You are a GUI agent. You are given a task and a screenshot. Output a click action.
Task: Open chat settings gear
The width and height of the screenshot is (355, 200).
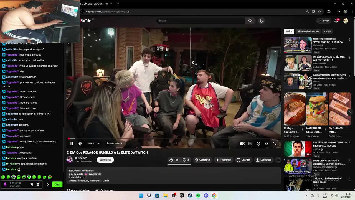click(x=48, y=184)
